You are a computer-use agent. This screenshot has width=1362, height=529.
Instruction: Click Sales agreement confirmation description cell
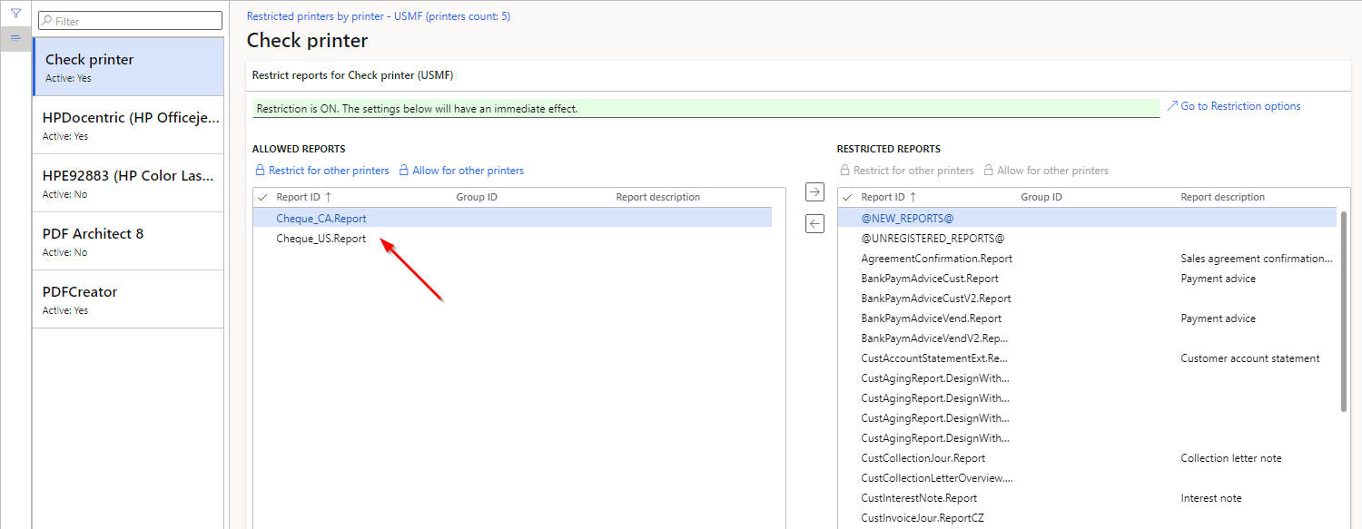coord(1257,259)
